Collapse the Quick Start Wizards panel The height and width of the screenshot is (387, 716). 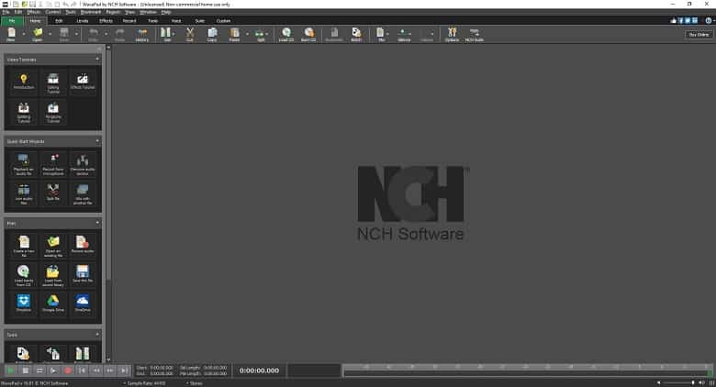97,141
